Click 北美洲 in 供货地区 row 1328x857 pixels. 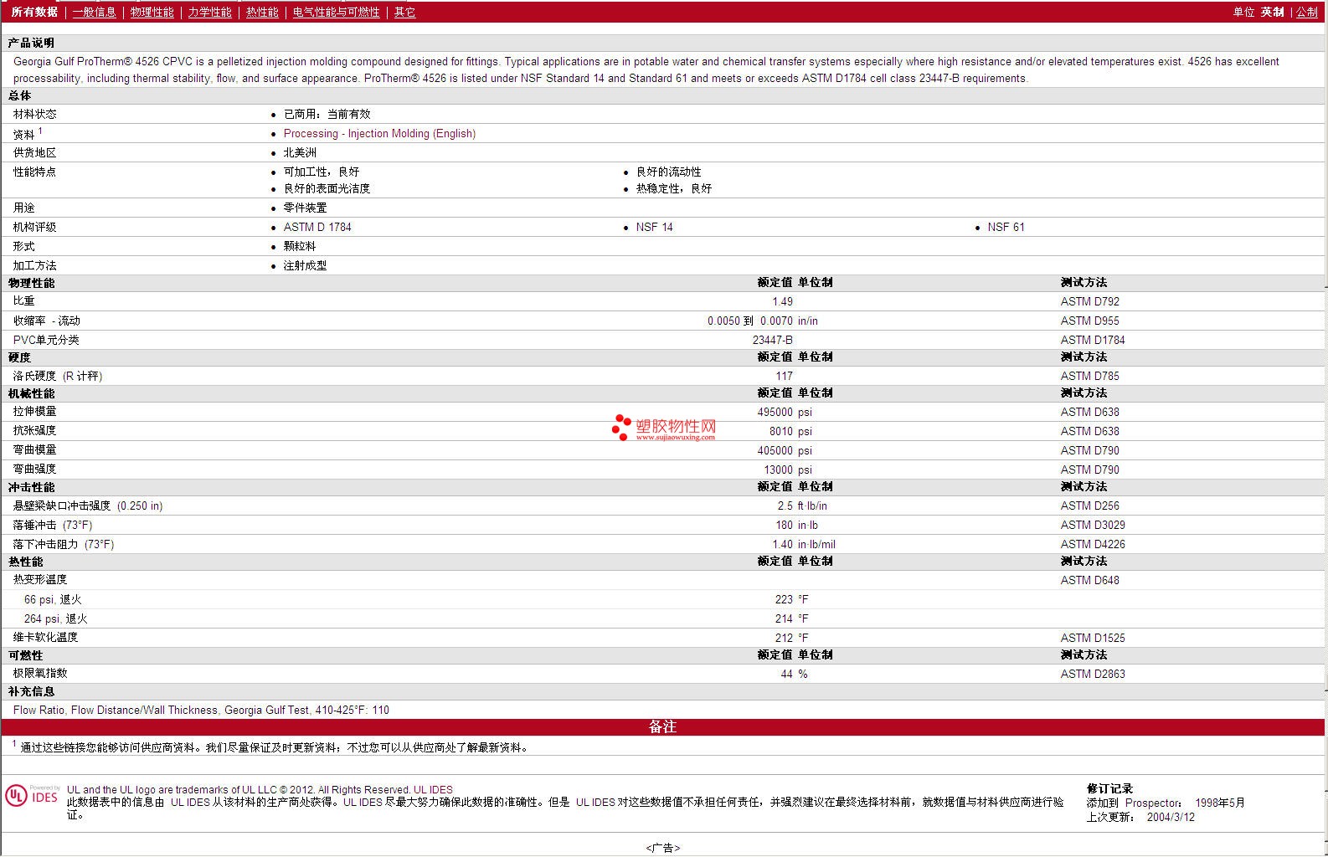300,152
